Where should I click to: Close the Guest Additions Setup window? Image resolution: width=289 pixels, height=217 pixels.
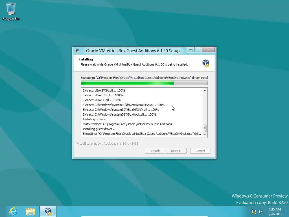(208, 49)
